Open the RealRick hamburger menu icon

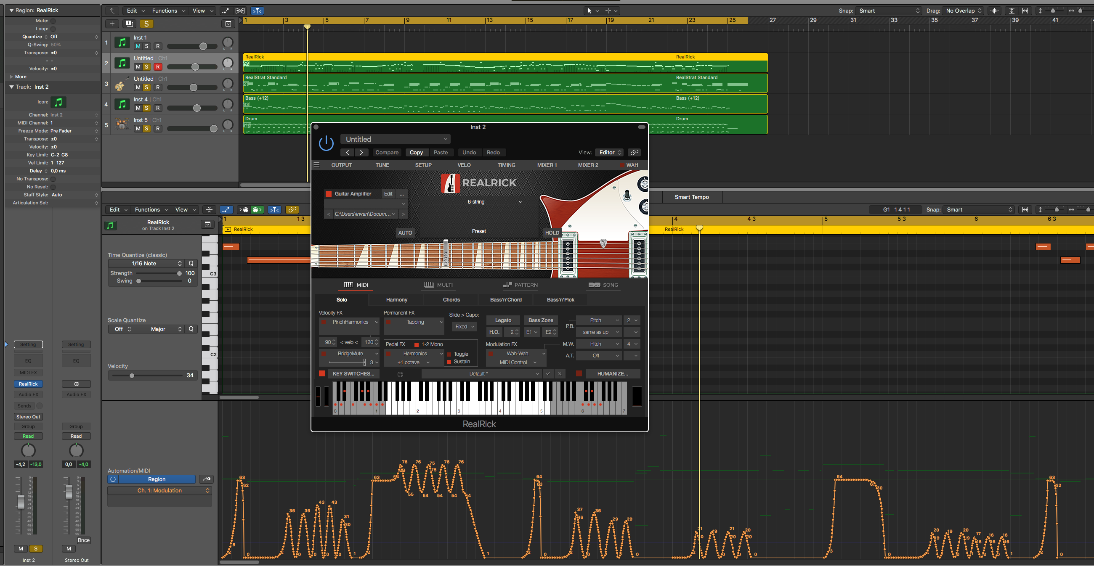click(316, 165)
